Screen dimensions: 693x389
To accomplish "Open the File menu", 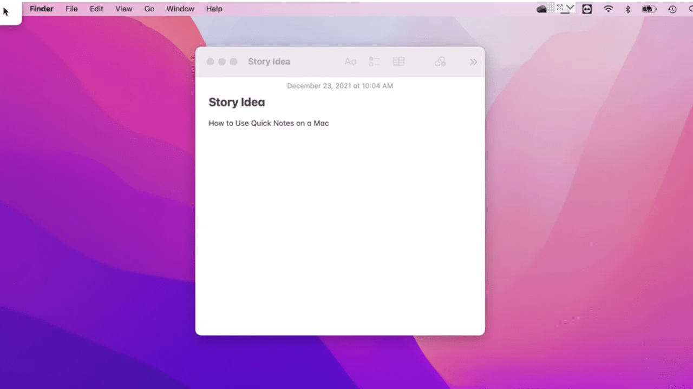I will tap(71, 9).
